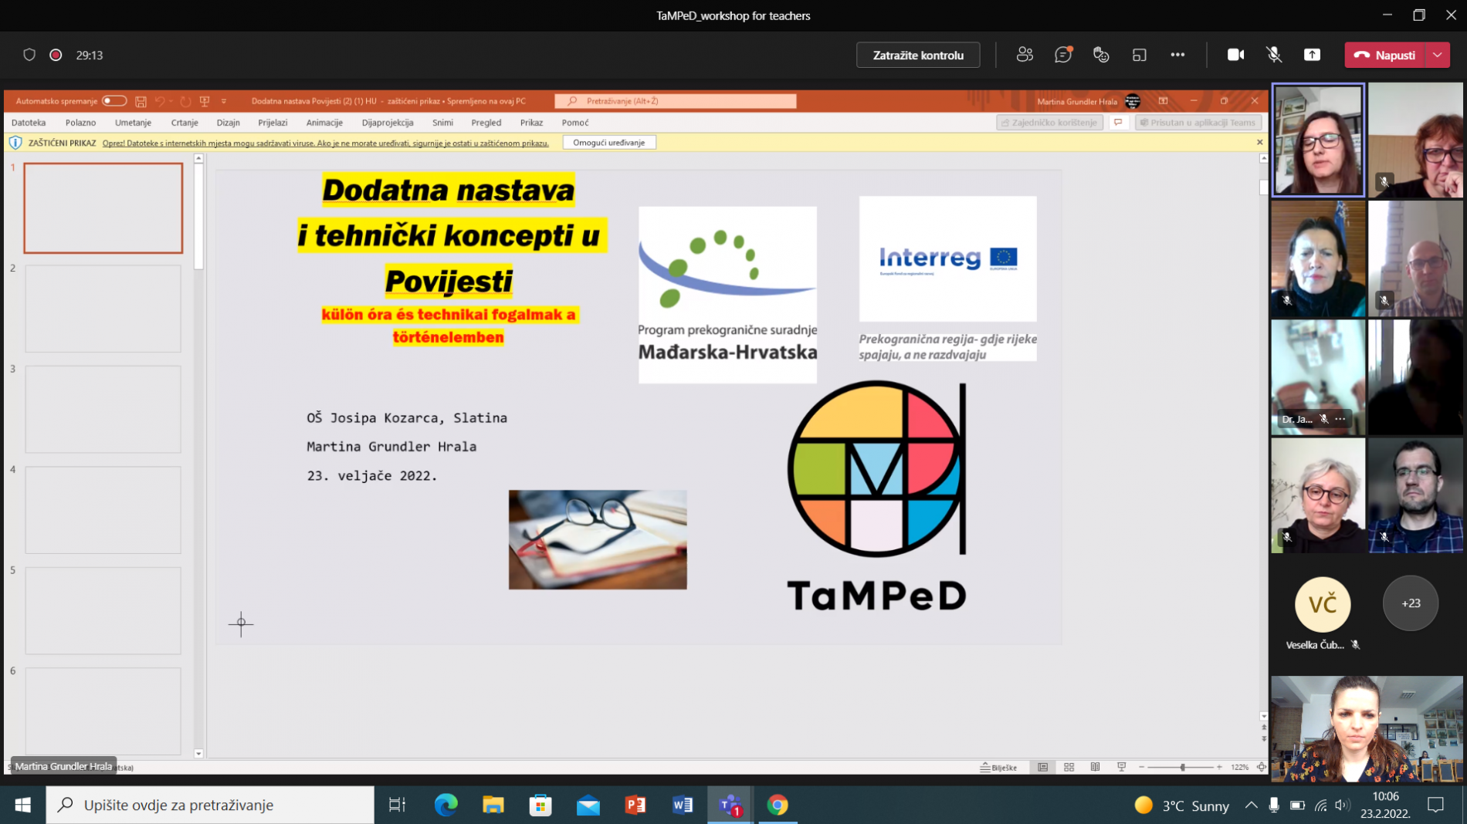The image size is (1467, 824).
Task: Open the Polazno tab
Action: [80, 123]
